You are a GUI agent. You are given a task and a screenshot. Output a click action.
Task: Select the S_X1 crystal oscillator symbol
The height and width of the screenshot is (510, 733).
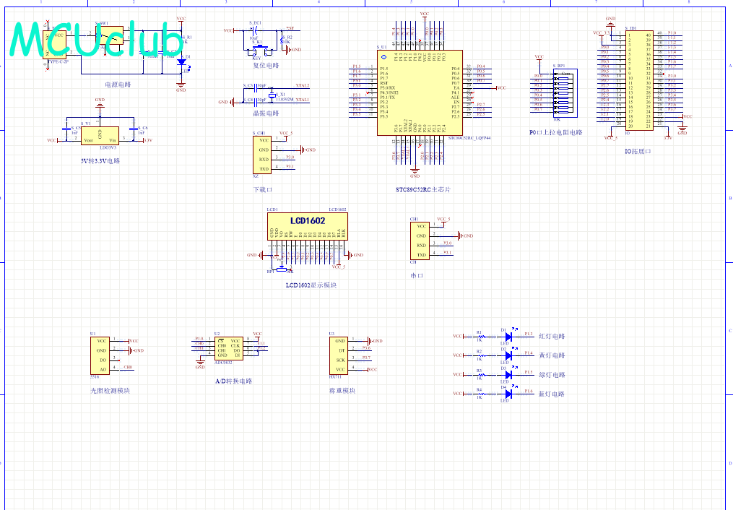pyautogui.click(x=272, y=96)
